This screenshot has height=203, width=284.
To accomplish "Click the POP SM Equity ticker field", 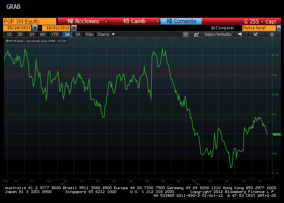I will 30,22.
